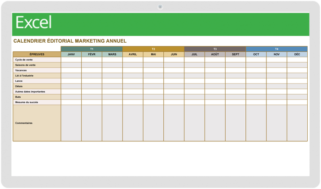
Task: Click the Mesures du succès cell under JUIN
Action: tap(174, 102)
